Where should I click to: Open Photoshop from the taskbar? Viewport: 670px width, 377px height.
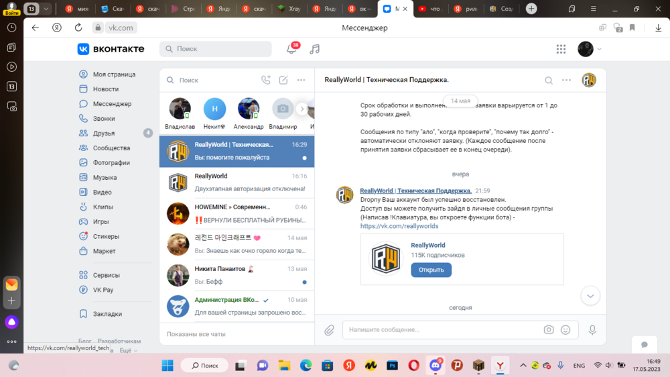click(x=392, y=366)
